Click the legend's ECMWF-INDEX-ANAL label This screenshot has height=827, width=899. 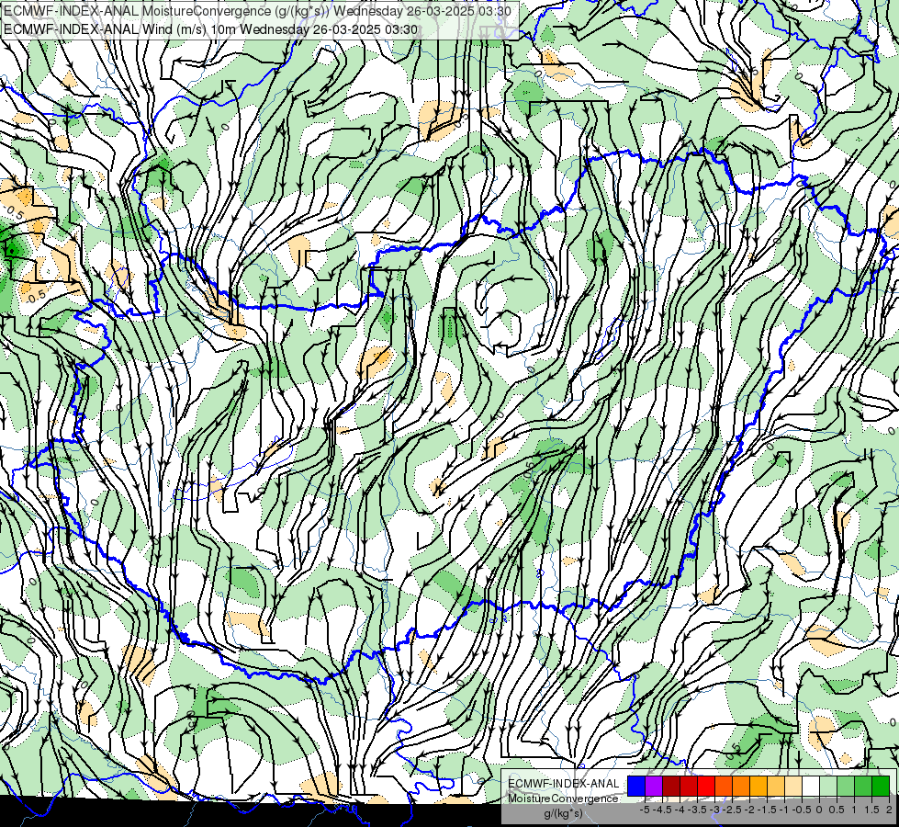coord(564,784)
